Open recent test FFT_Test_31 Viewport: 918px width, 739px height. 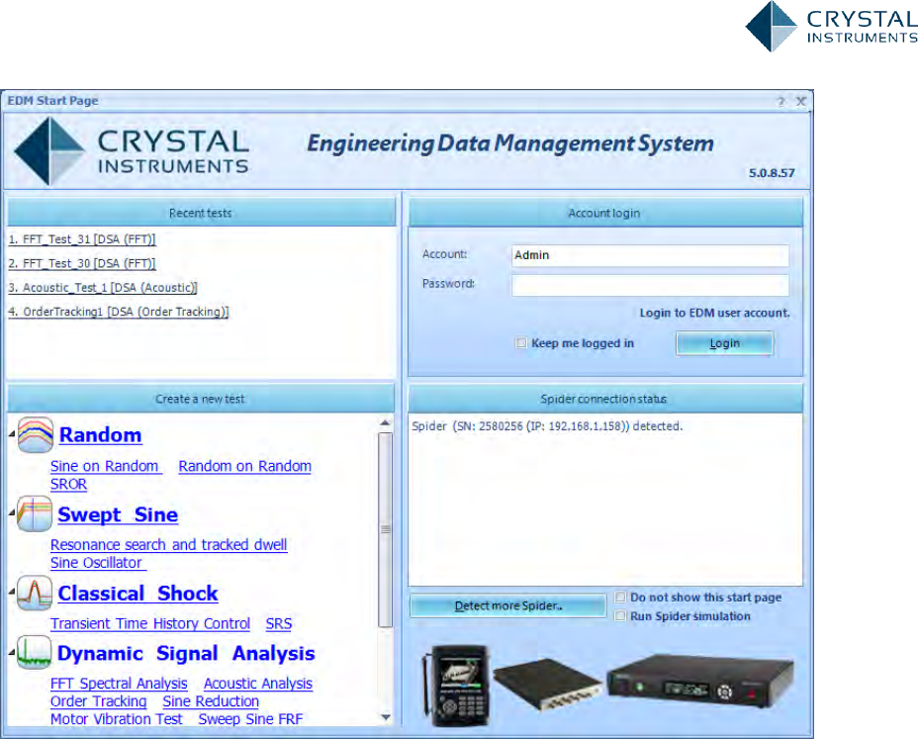tap(82, 239)
